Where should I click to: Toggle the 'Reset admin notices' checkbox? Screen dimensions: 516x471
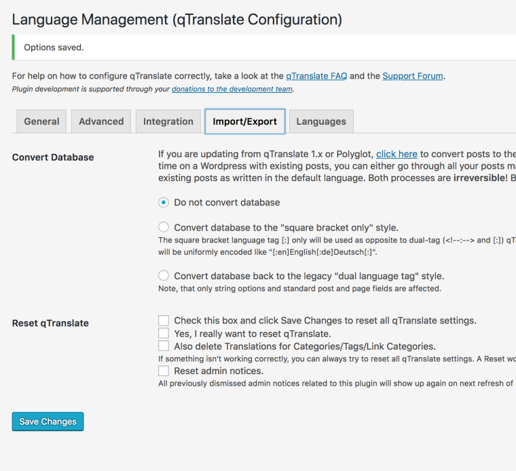164,371
